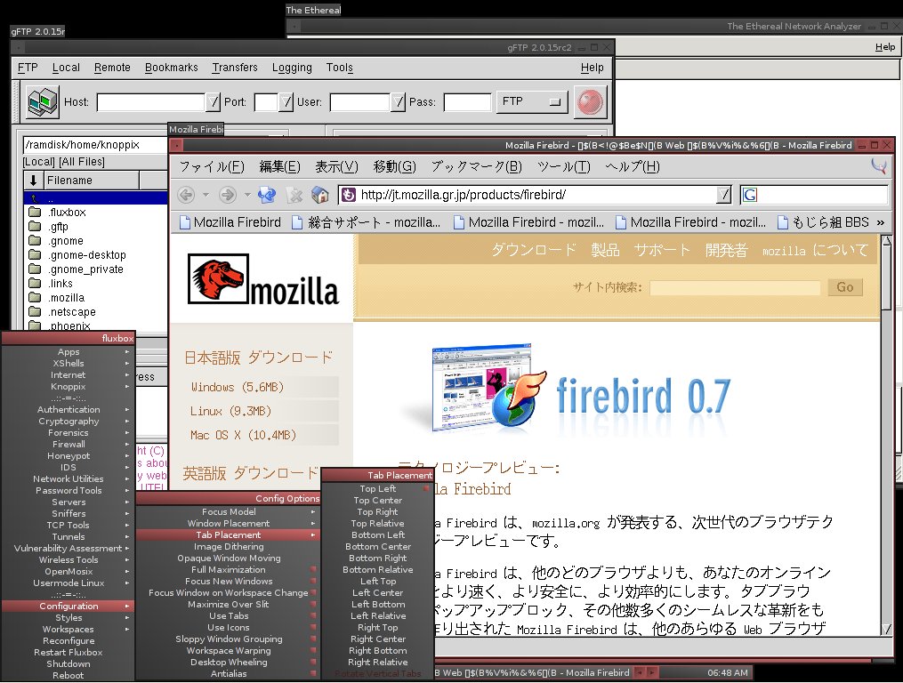
Task: Open the Host history dropdown
Action: pyautogui.click(x=214, y=102)
